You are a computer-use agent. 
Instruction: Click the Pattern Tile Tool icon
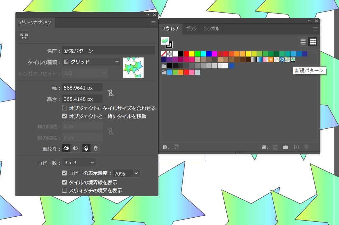pyautogui.click(x=24, y=36)
